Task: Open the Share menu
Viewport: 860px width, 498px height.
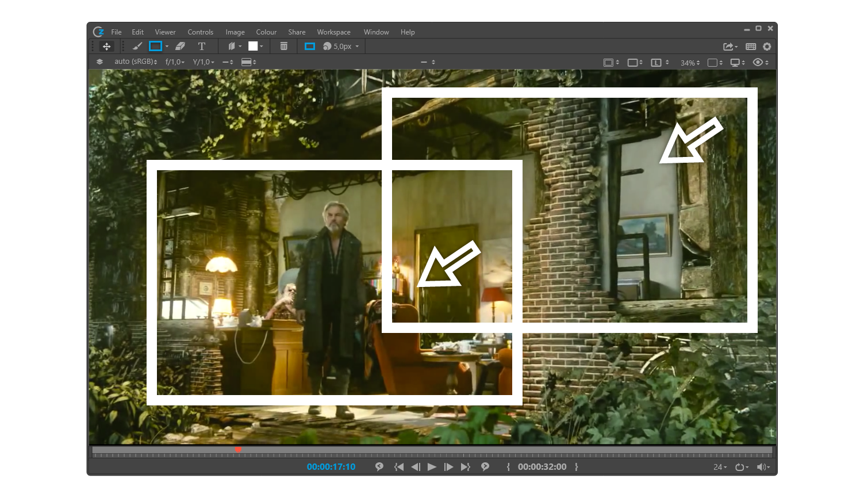Action: tap(297, 32)
